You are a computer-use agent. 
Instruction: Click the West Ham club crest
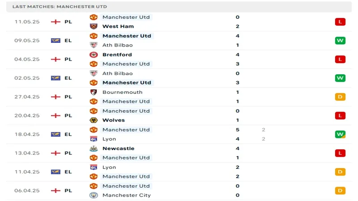click(x=94, y=26)
